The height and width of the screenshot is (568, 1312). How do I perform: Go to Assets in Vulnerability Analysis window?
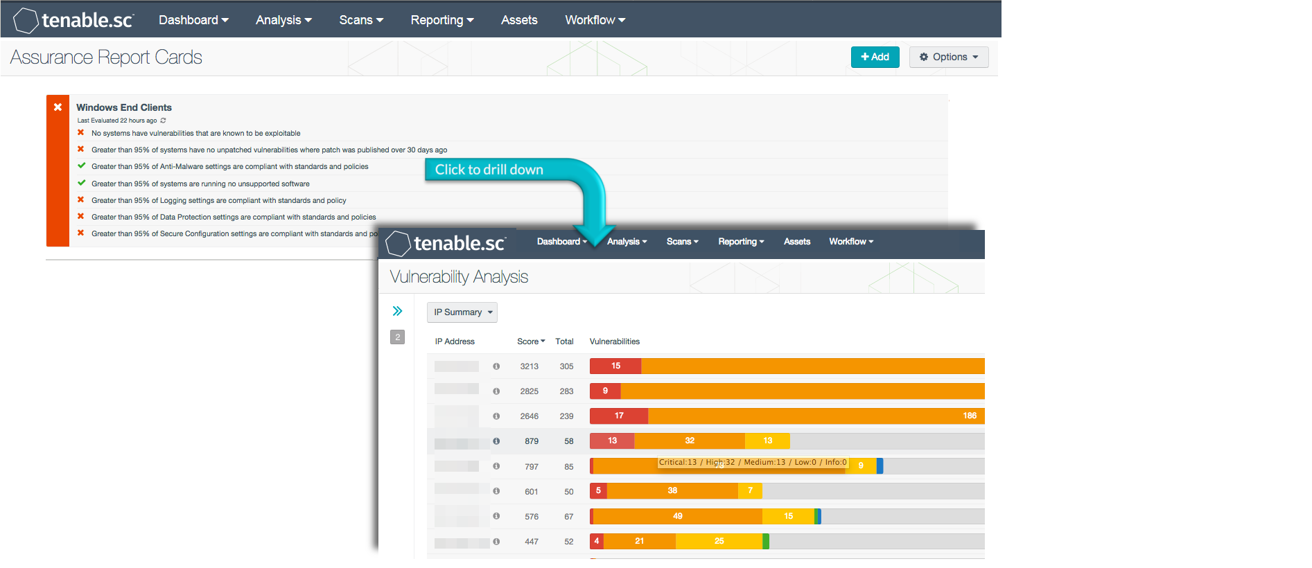tap(797, 242)
